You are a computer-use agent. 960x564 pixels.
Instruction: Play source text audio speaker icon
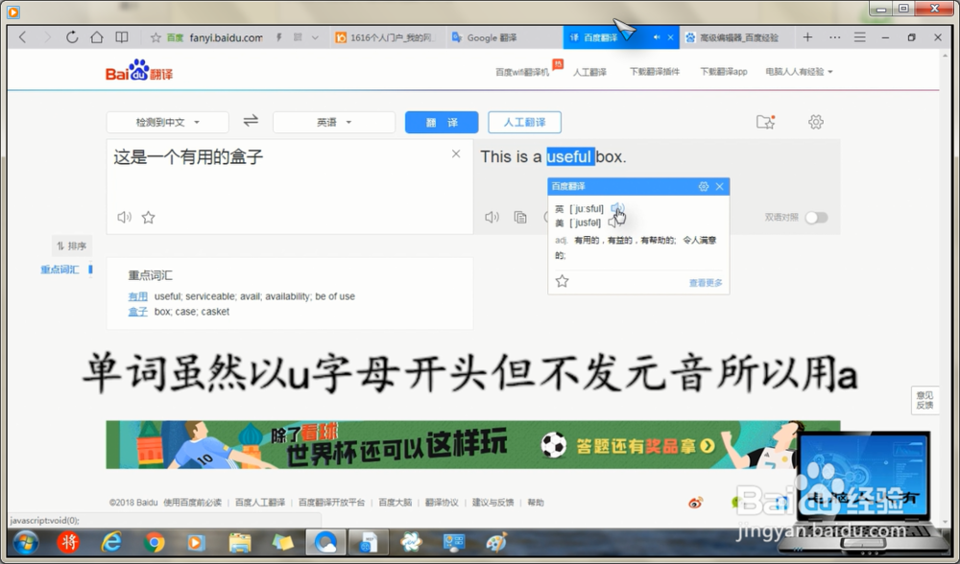pos(124,217)
